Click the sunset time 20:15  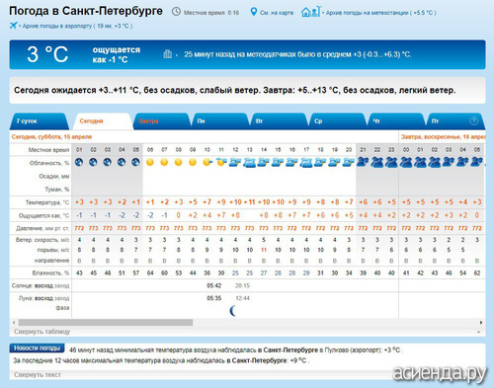(242, 285)
